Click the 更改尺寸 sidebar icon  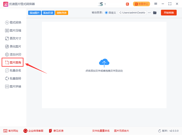click(x=7, y=38)
